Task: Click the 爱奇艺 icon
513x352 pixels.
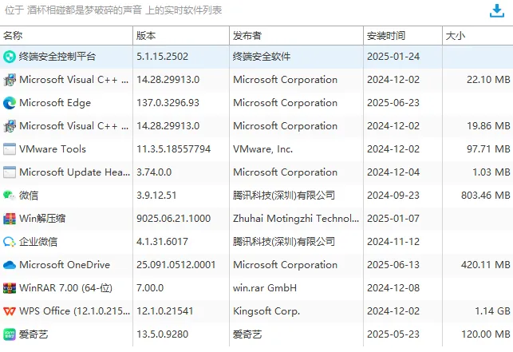Action: [x=10, y=334]
